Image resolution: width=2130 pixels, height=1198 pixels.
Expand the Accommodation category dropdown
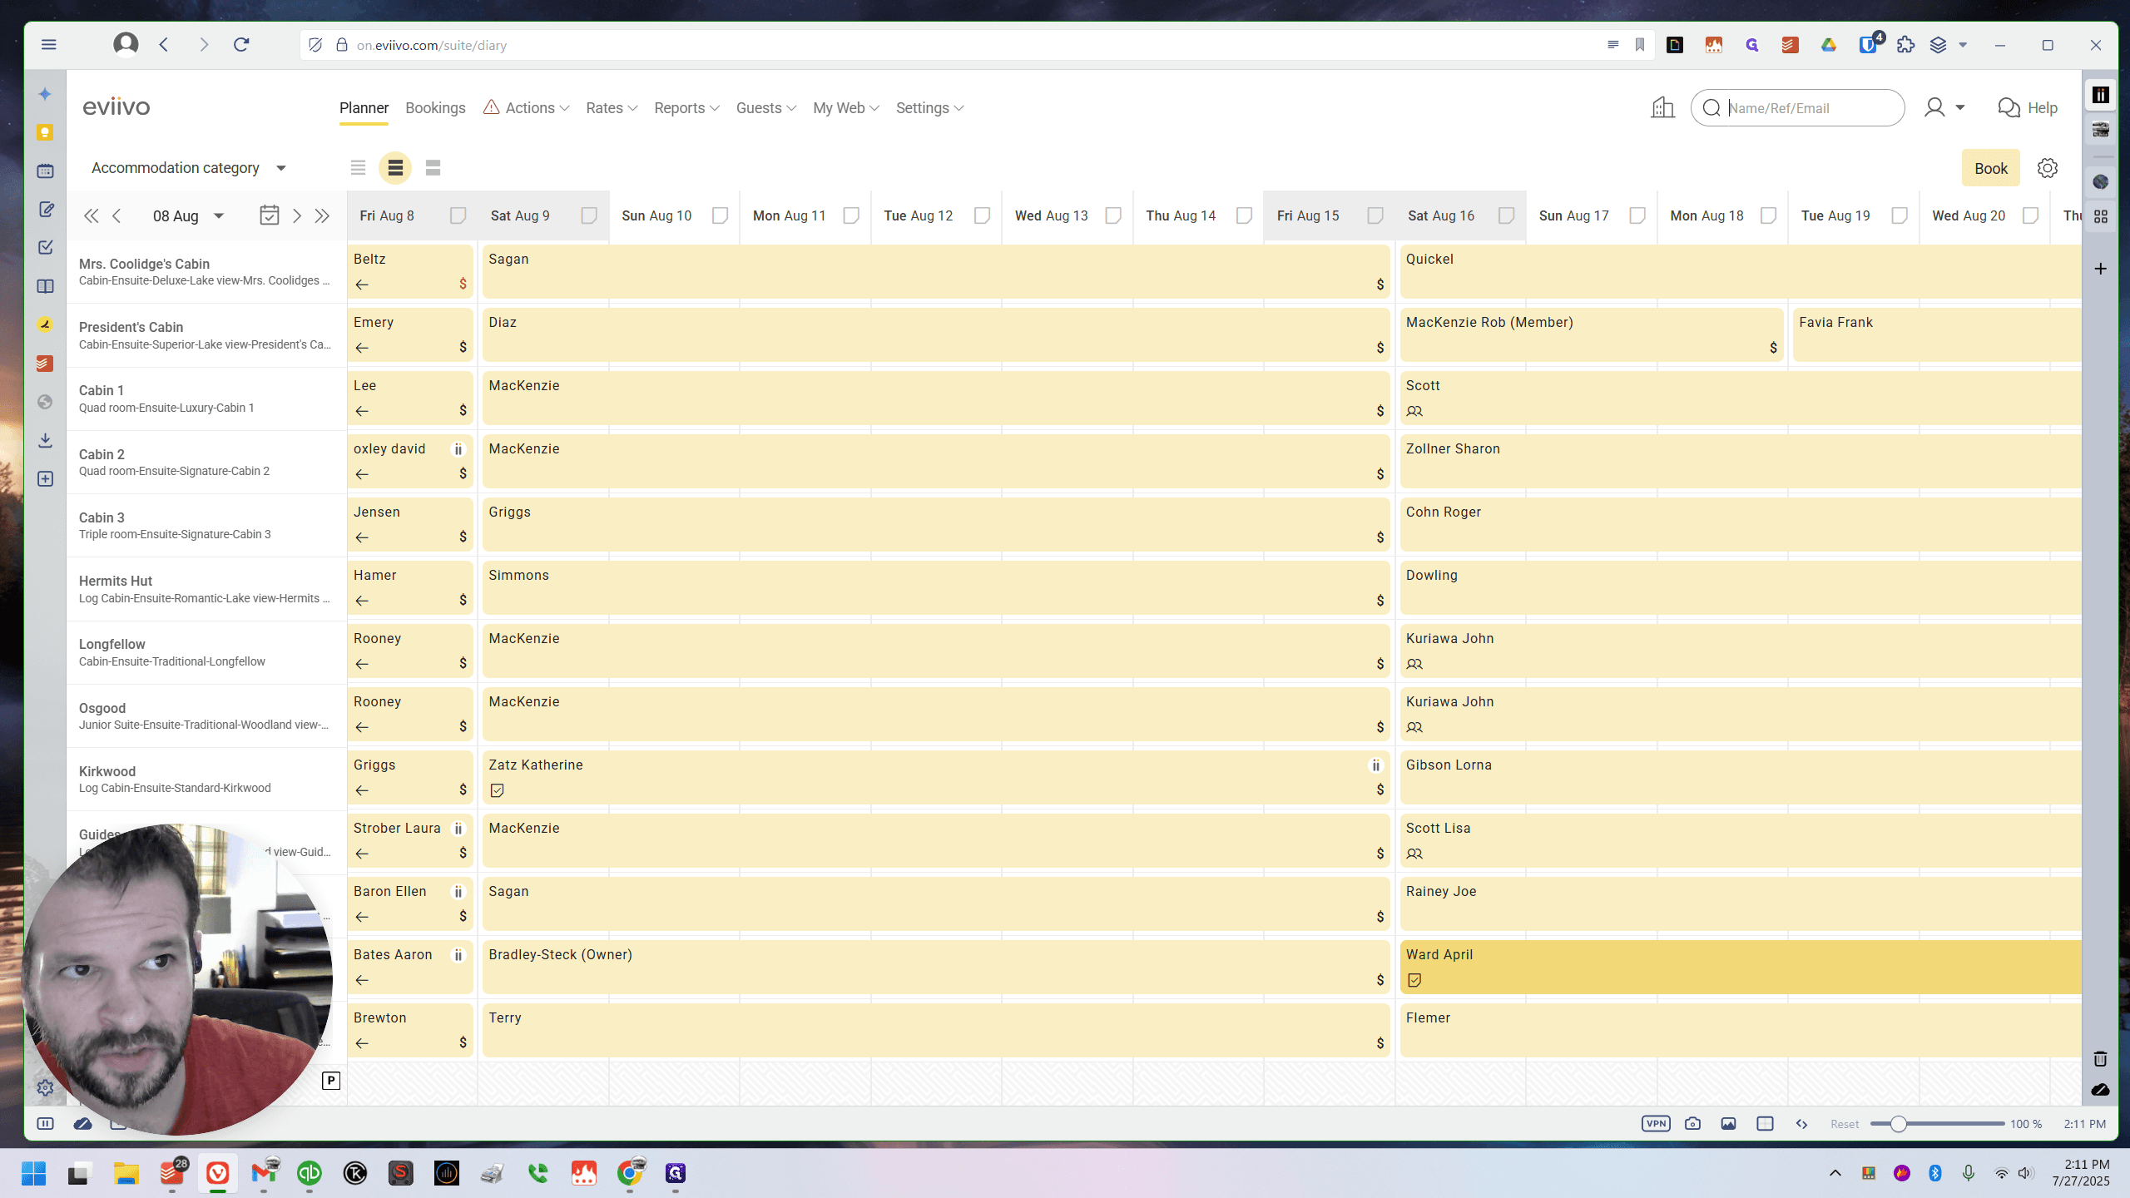(x=189, y=168)
